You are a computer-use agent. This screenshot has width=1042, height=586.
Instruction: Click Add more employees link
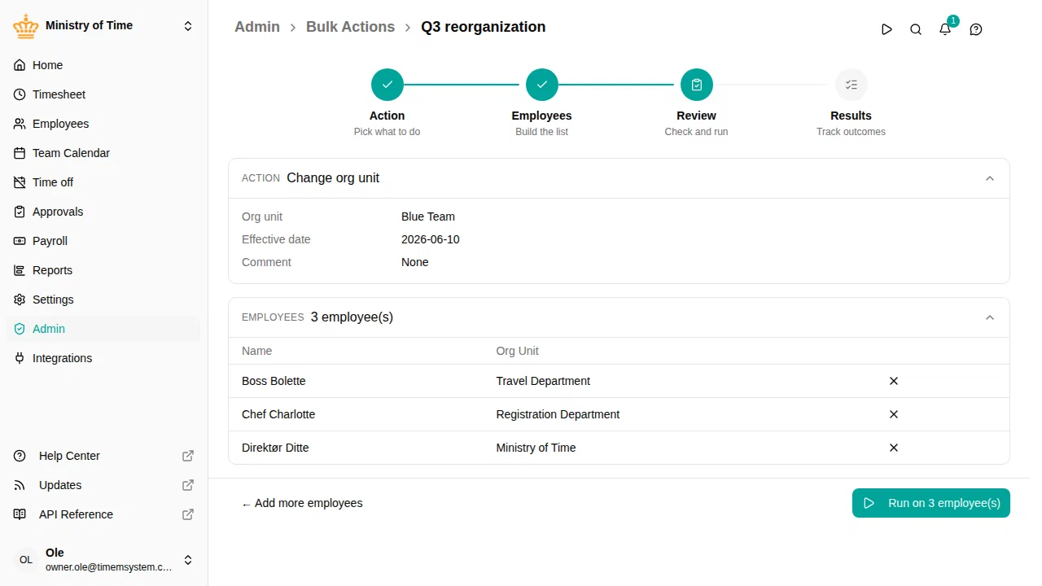tap(302, 503)
